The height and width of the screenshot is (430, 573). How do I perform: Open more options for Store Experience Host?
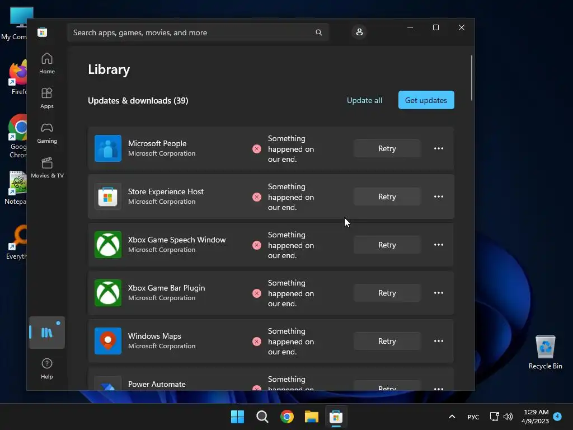[x=439, y=197]
